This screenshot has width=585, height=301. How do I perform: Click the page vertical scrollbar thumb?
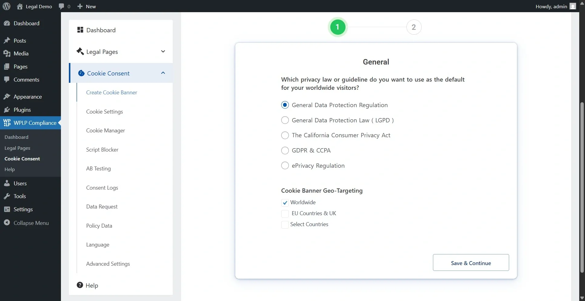tap(582, 187)
